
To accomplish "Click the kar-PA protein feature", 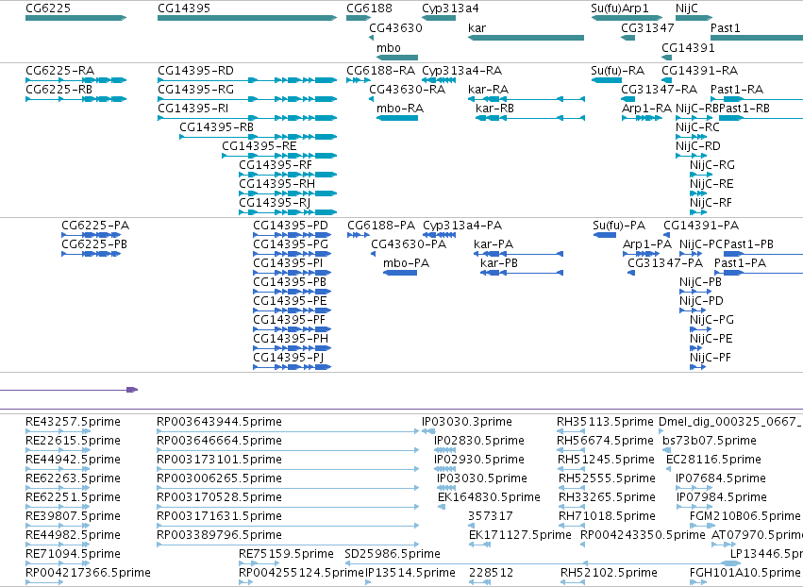I will coord(518,254).
